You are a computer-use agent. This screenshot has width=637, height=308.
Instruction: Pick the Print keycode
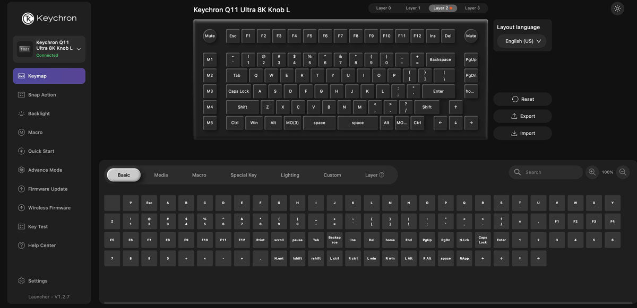coord(260,240)
